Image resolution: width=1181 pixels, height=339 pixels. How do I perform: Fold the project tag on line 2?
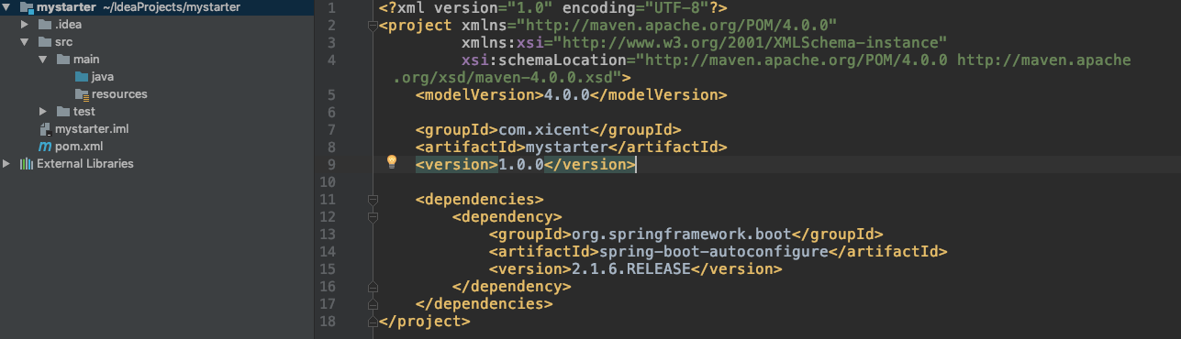coord(372,25)
